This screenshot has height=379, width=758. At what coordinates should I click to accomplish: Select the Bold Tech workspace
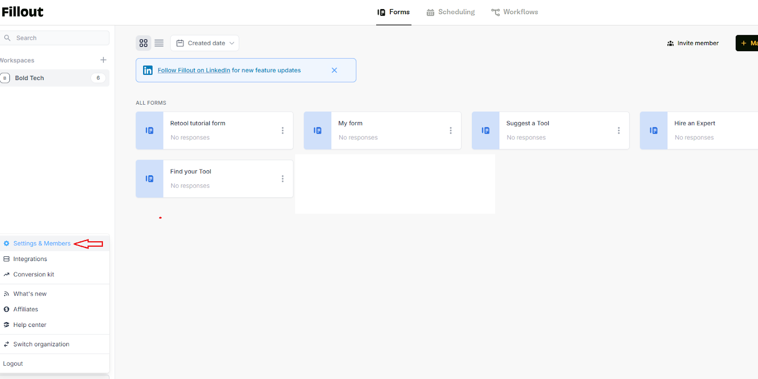click(54, 78)
